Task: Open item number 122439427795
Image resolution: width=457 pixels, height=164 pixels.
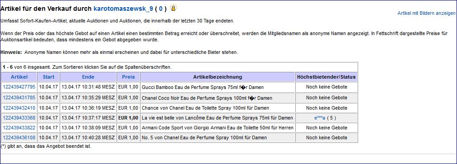Action: [x=19, y=87]
